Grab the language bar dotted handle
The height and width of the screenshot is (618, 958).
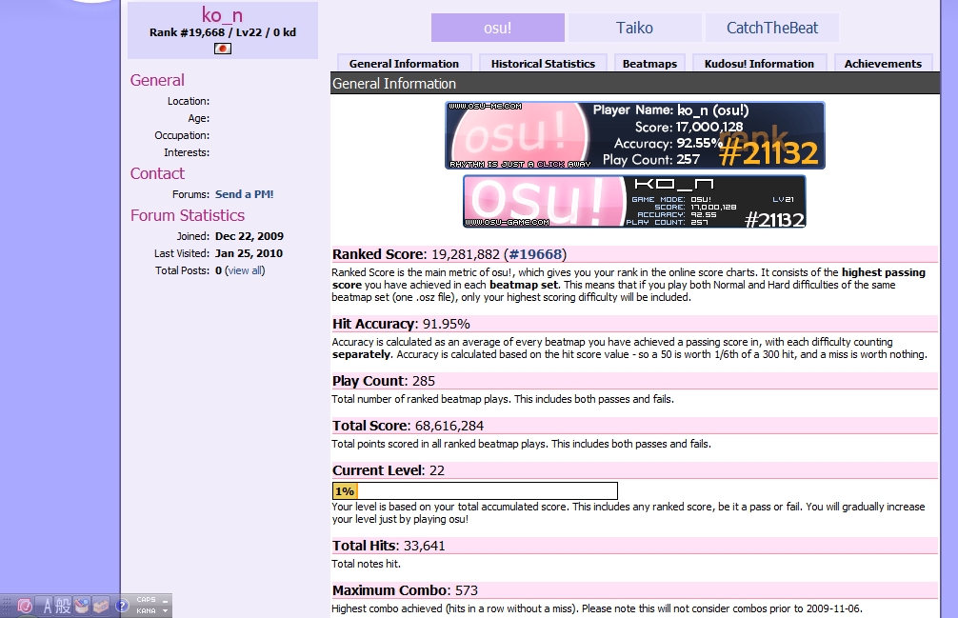[7, 606]
